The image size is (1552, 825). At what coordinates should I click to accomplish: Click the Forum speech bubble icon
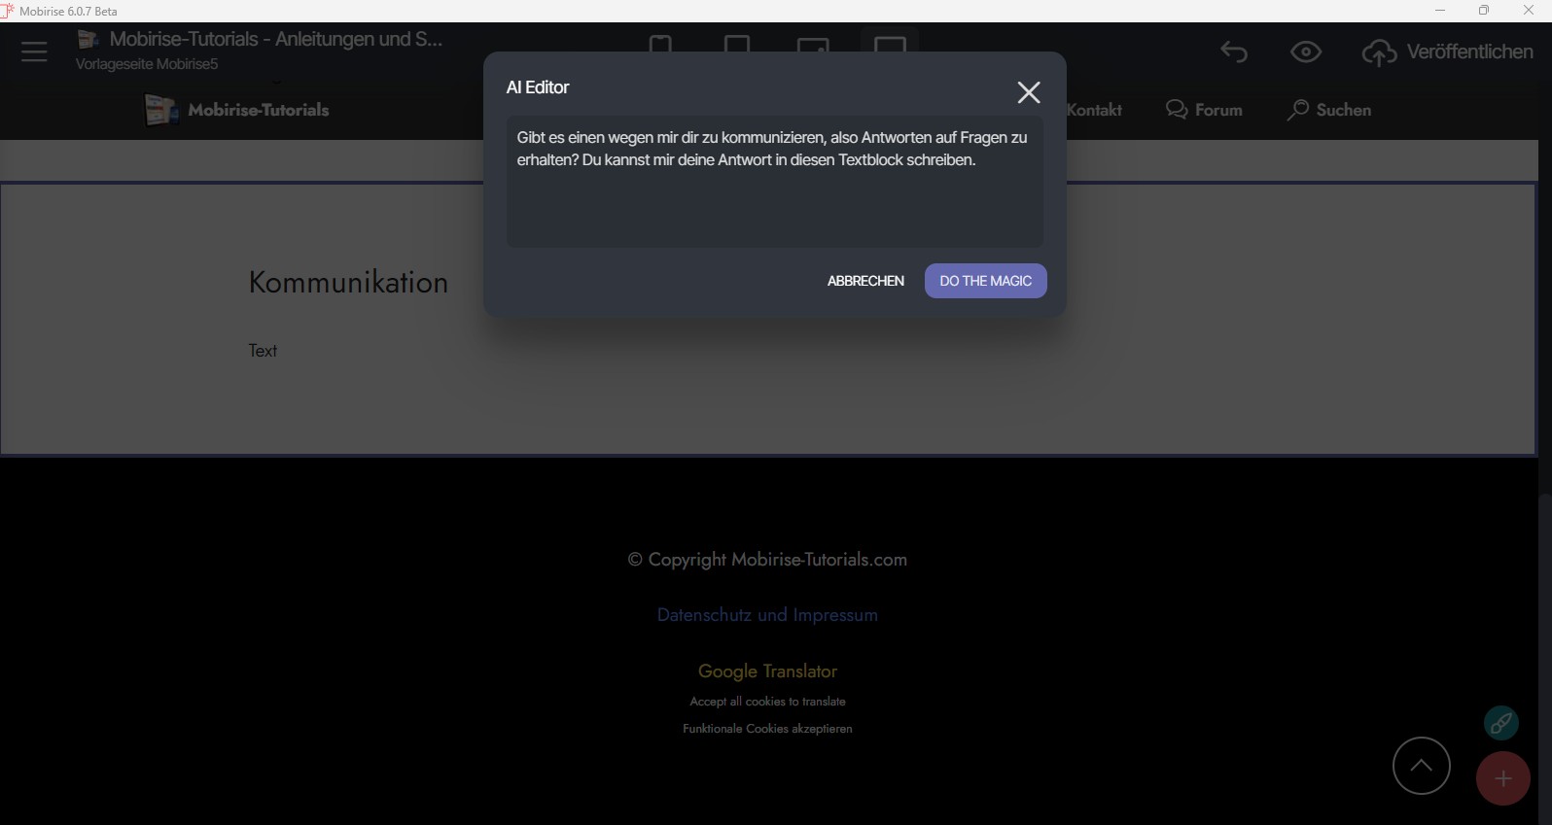pos(1177,110)
